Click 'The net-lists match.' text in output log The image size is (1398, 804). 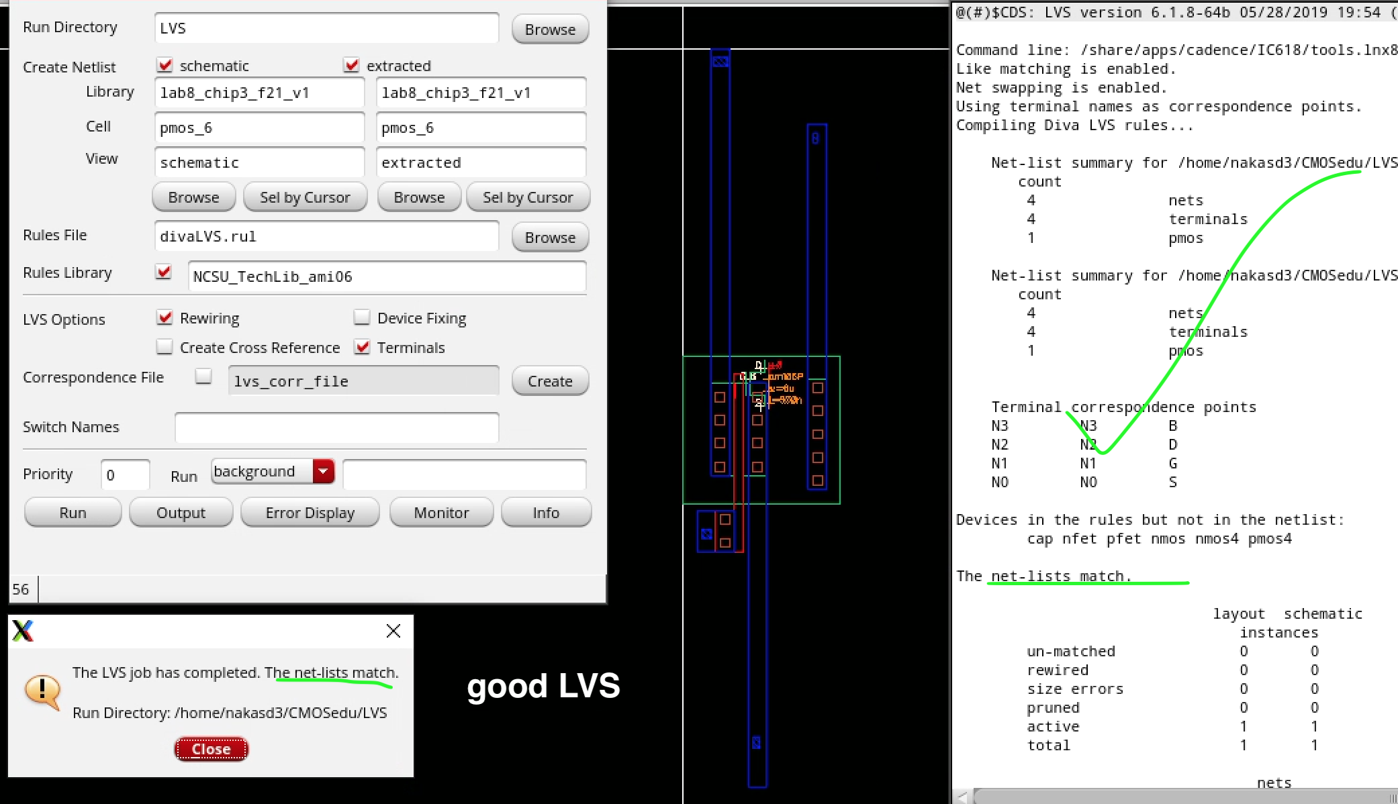(x=1043, y=576)
